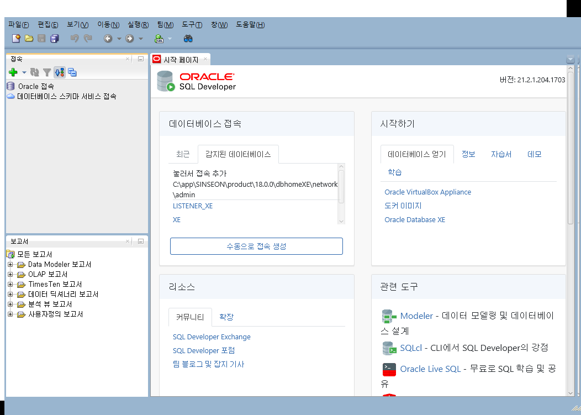
Task: Close the 시작 페이지 tab
Action: pyautogui.click(x=205, y=59)
